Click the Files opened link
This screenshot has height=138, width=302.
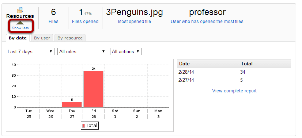[x=85, y=21]
